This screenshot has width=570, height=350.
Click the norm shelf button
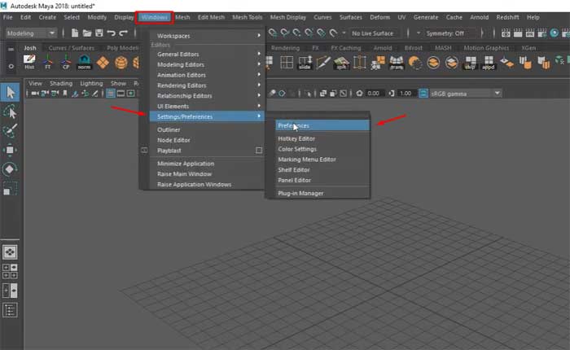pyautogui.click(x=85, y=63)
